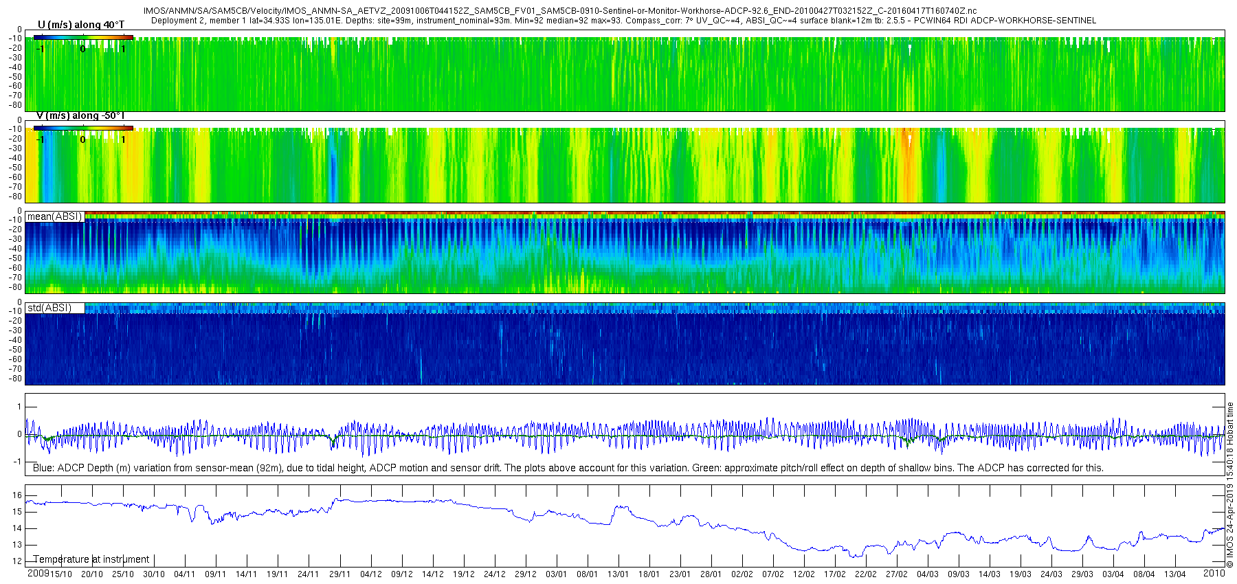Click the '30/10' date tick
The height and width of the screenshot is (584, 1237).
(154, 574)
